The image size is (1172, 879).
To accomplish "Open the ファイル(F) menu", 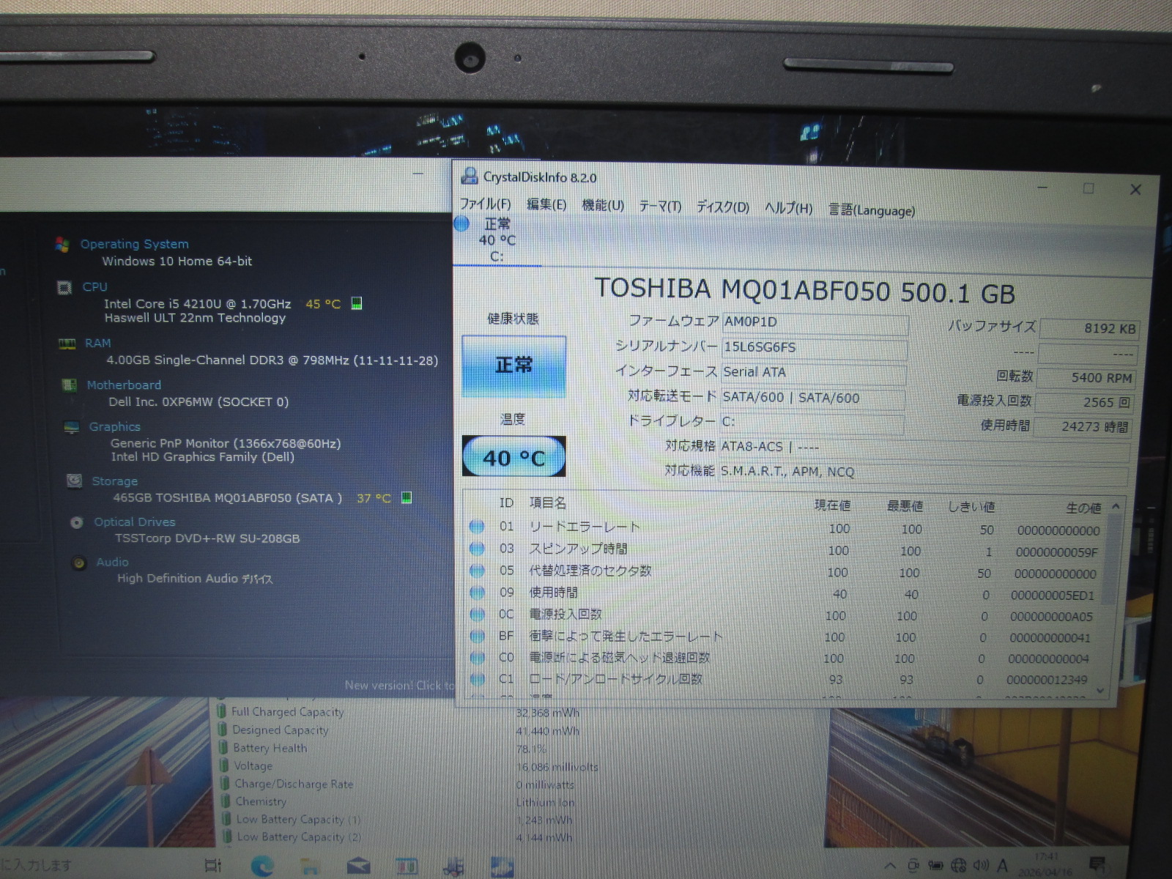I will 485,204.
